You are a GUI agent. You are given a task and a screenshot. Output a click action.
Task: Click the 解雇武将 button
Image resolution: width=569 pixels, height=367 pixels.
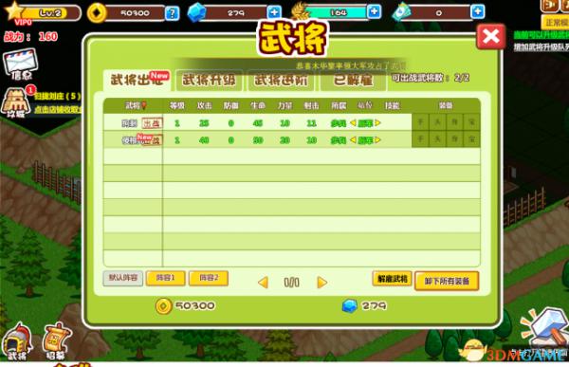(x=393, y=279)
